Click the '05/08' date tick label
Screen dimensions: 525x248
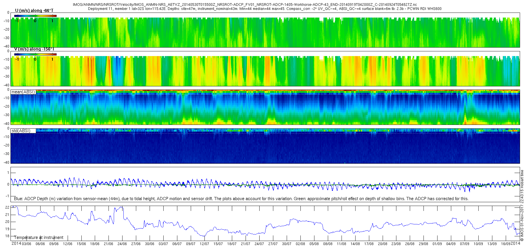pos(314,244)
